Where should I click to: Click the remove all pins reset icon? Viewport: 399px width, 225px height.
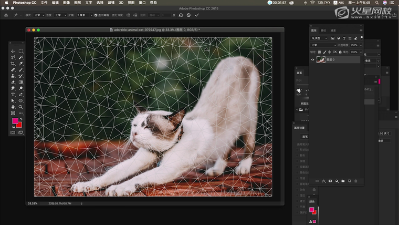(181, 15)
